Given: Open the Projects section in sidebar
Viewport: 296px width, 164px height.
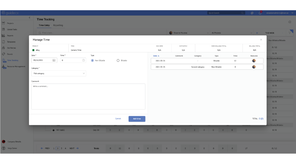Looking at the screenshot, I should [11, 23].
